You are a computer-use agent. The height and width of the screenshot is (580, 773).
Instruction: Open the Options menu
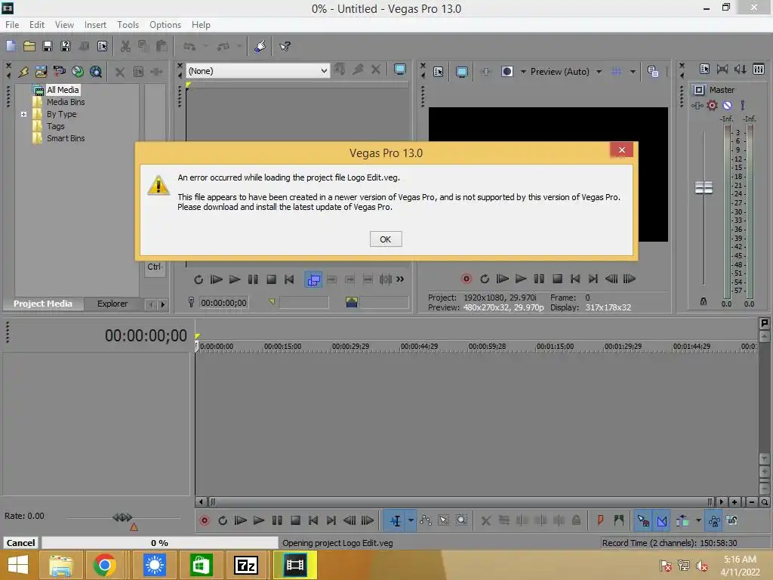(165, 25)
